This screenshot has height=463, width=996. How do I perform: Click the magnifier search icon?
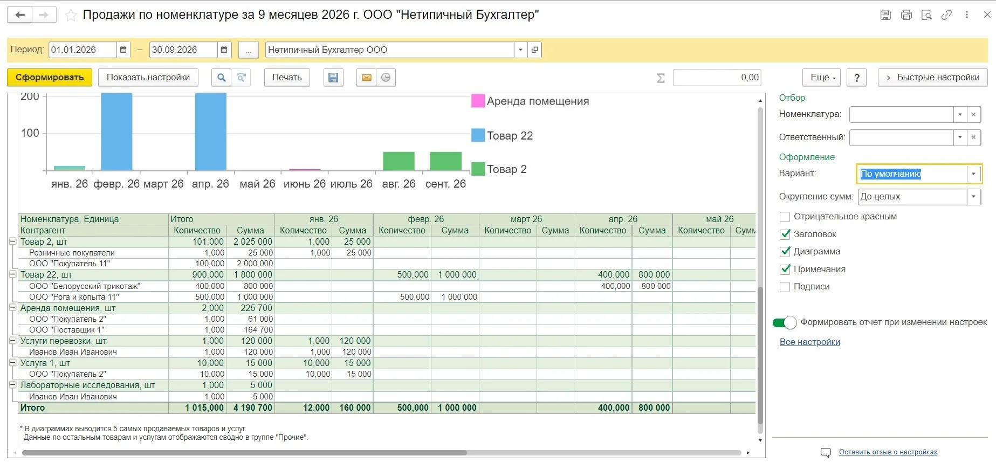pos(221,78)
